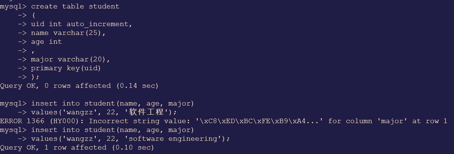Click the "primary key(uid)" line
The height and width of the screenshot is (154, 454).
coord(66,68)
